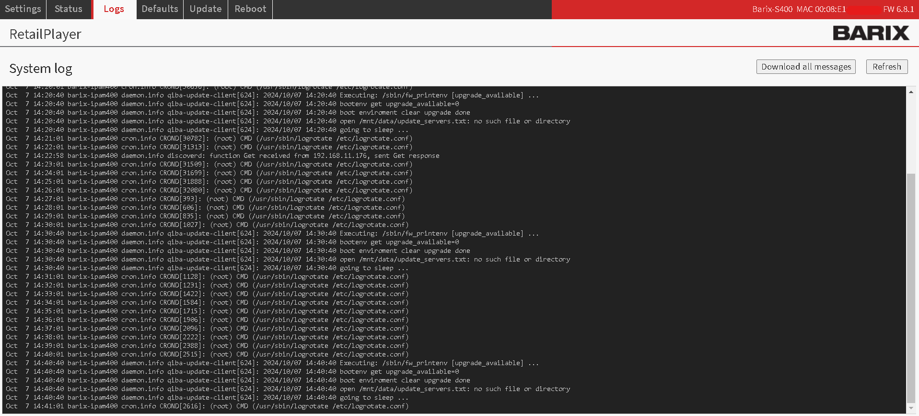Click the log's vertical scrollbar thumb
This screenshot has width=919, height=416.
click(911, 288)
